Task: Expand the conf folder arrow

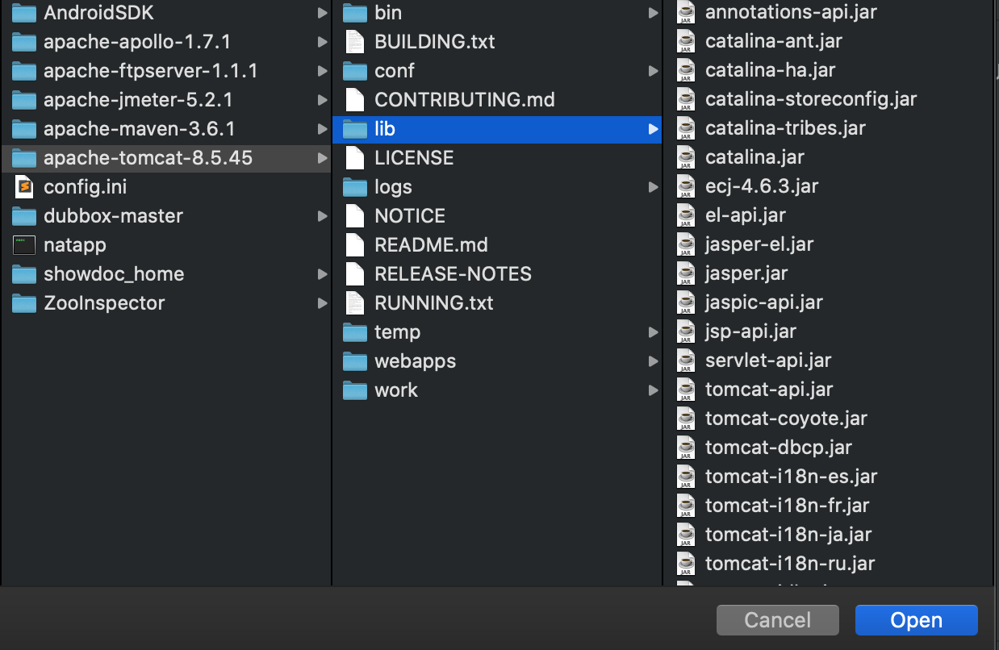Action: point(653,71)
